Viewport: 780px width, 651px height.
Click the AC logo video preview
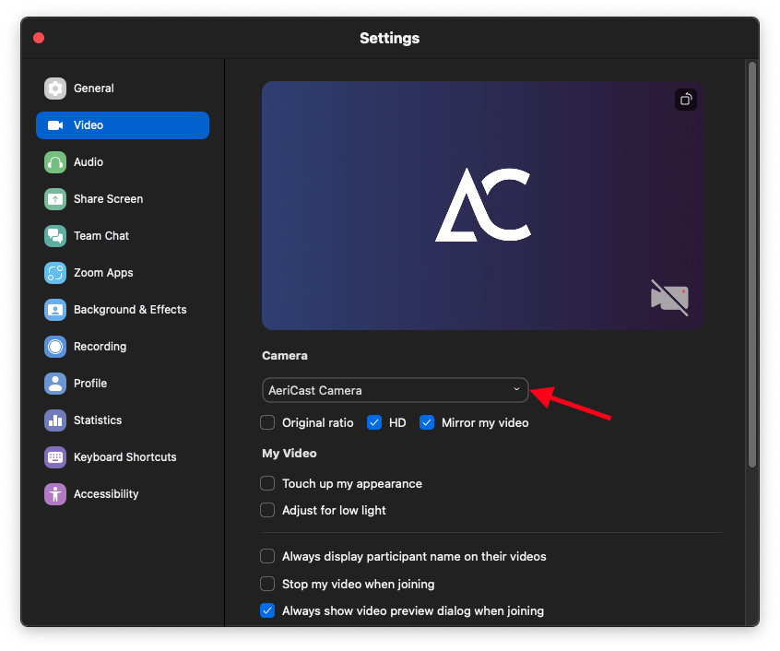pos(482,206)
